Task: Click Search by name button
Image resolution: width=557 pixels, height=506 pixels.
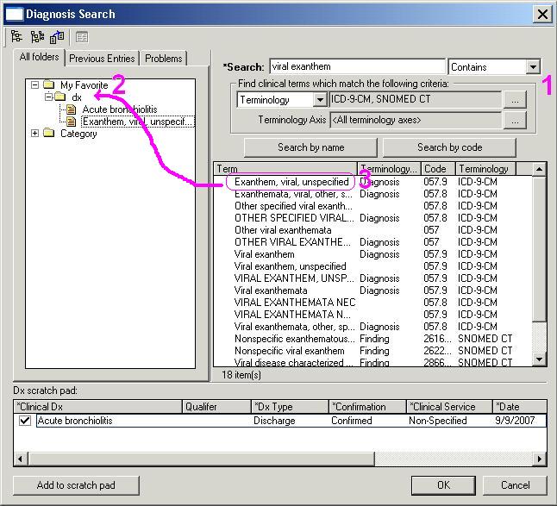Action: (310, 147)
